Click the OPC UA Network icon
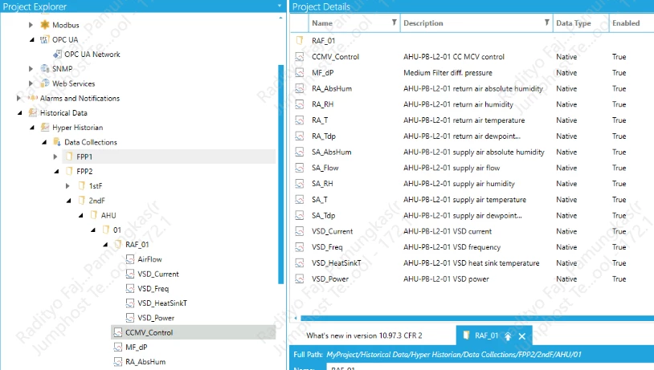The image size is (654, 370). click(57, 54)
